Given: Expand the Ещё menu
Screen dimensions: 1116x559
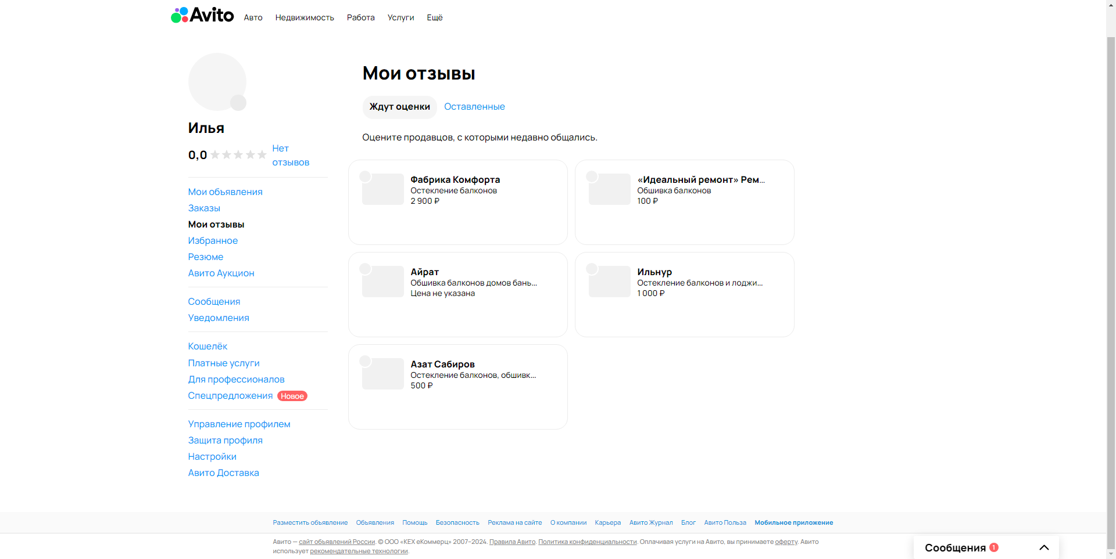Looking at the screenshot, I should [x=435, y=17].
